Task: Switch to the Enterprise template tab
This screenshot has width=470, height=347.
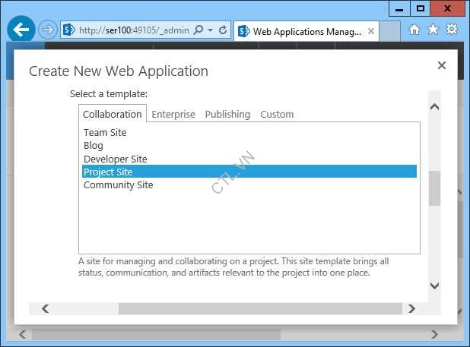Action: (173, 114)
